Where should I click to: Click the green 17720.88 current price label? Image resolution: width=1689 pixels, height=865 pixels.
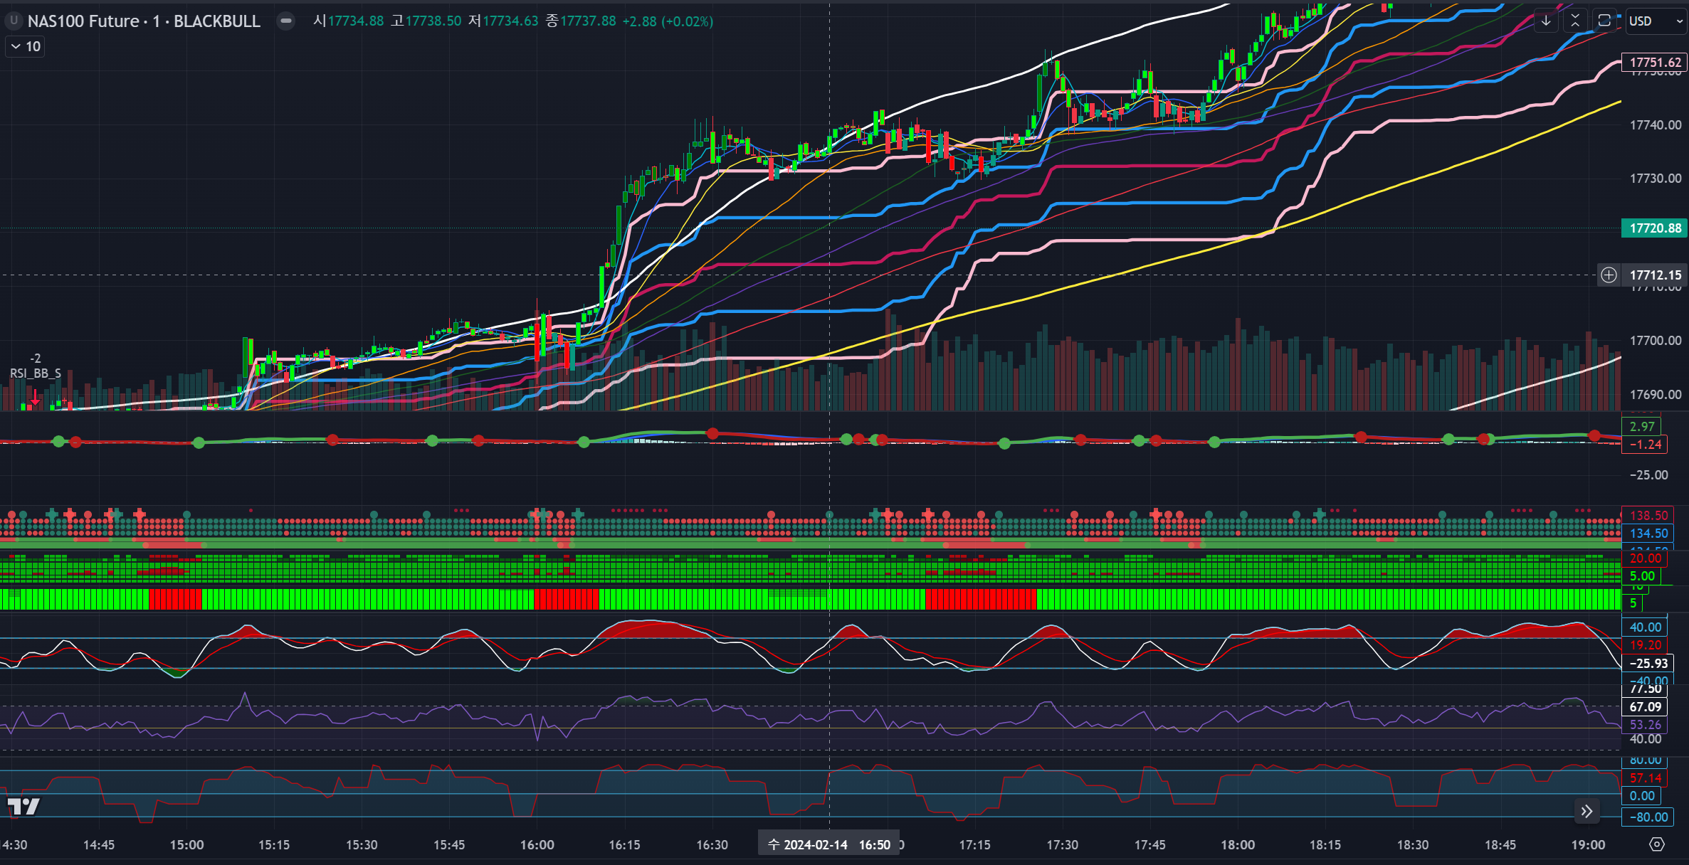1655,228
